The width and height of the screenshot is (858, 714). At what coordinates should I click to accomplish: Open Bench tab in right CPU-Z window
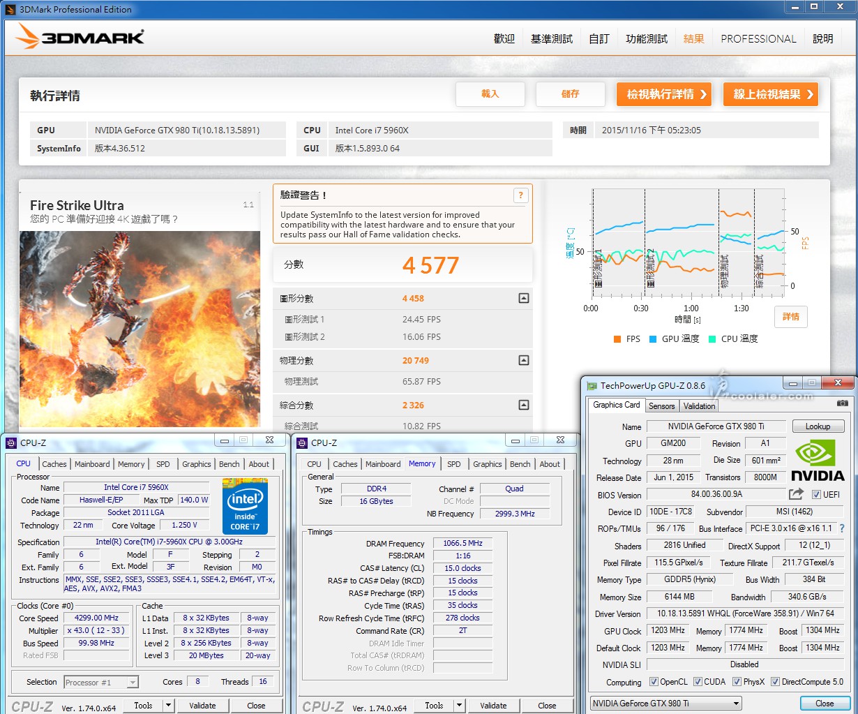pos(520,464)
